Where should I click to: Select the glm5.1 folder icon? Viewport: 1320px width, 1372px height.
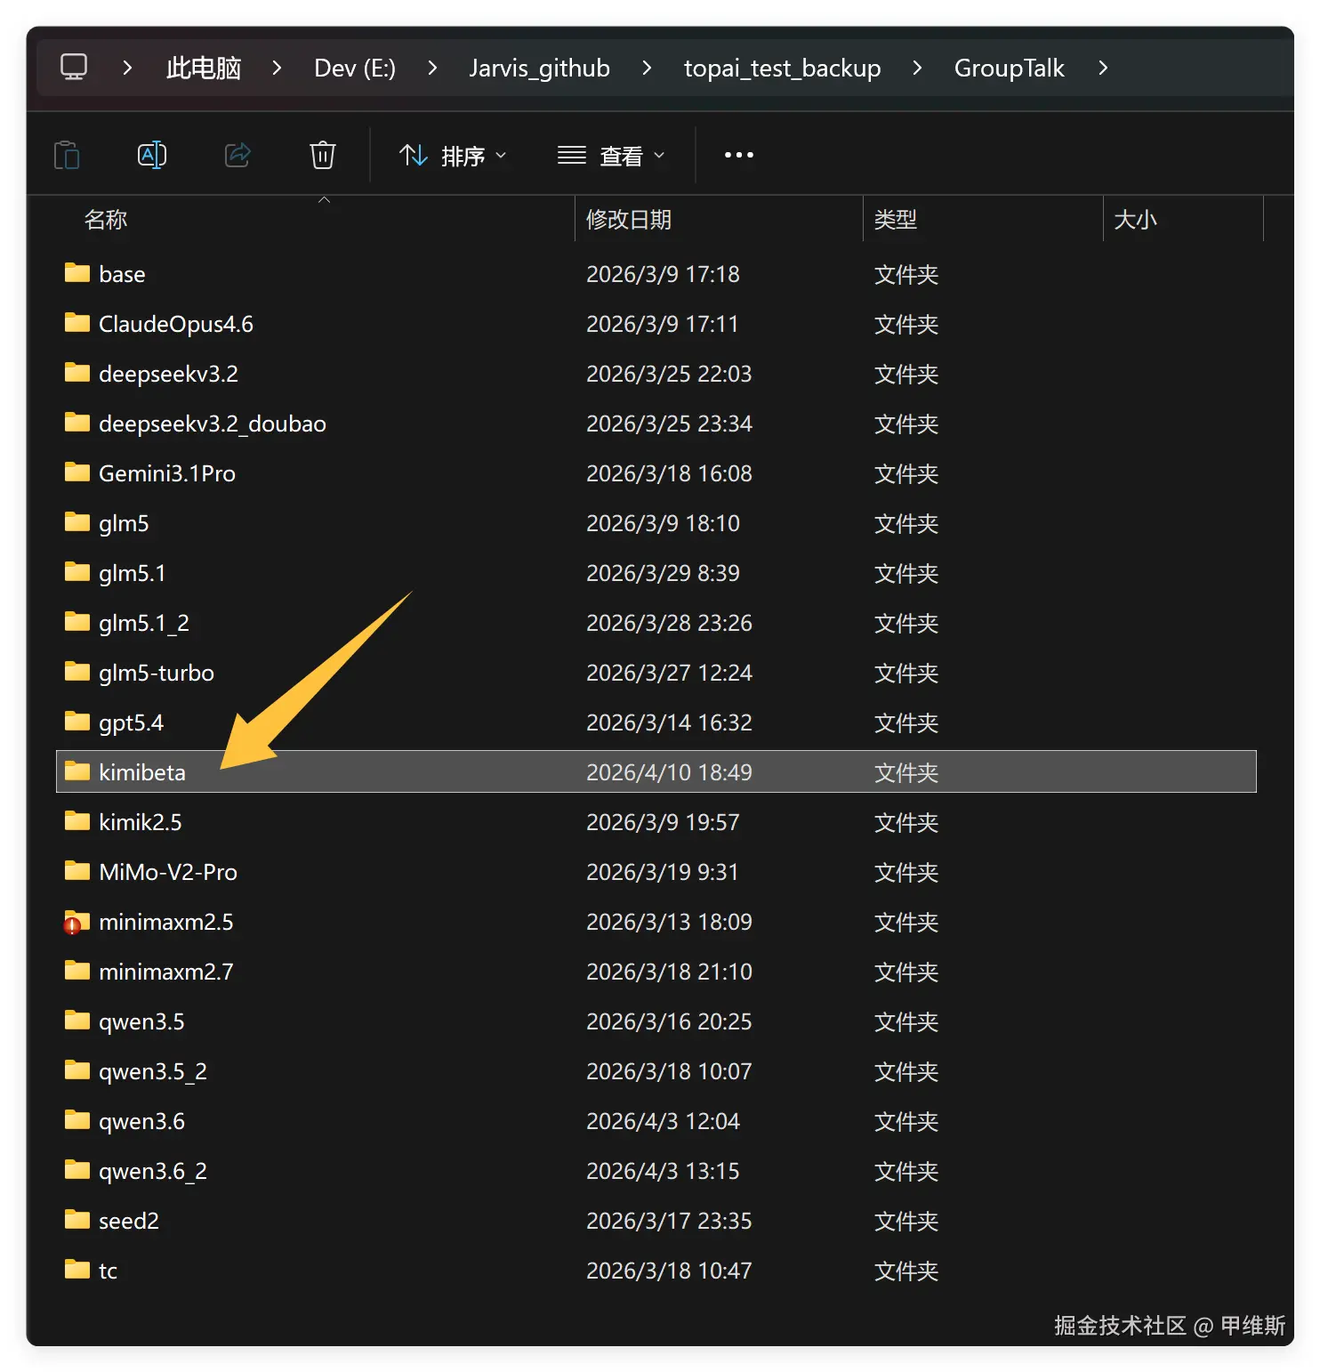77,571
